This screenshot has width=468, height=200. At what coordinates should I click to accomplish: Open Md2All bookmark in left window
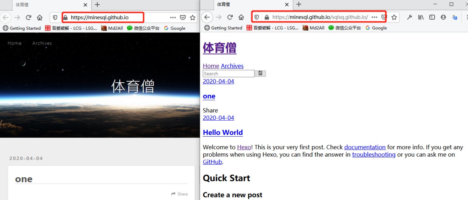(112, 28)
